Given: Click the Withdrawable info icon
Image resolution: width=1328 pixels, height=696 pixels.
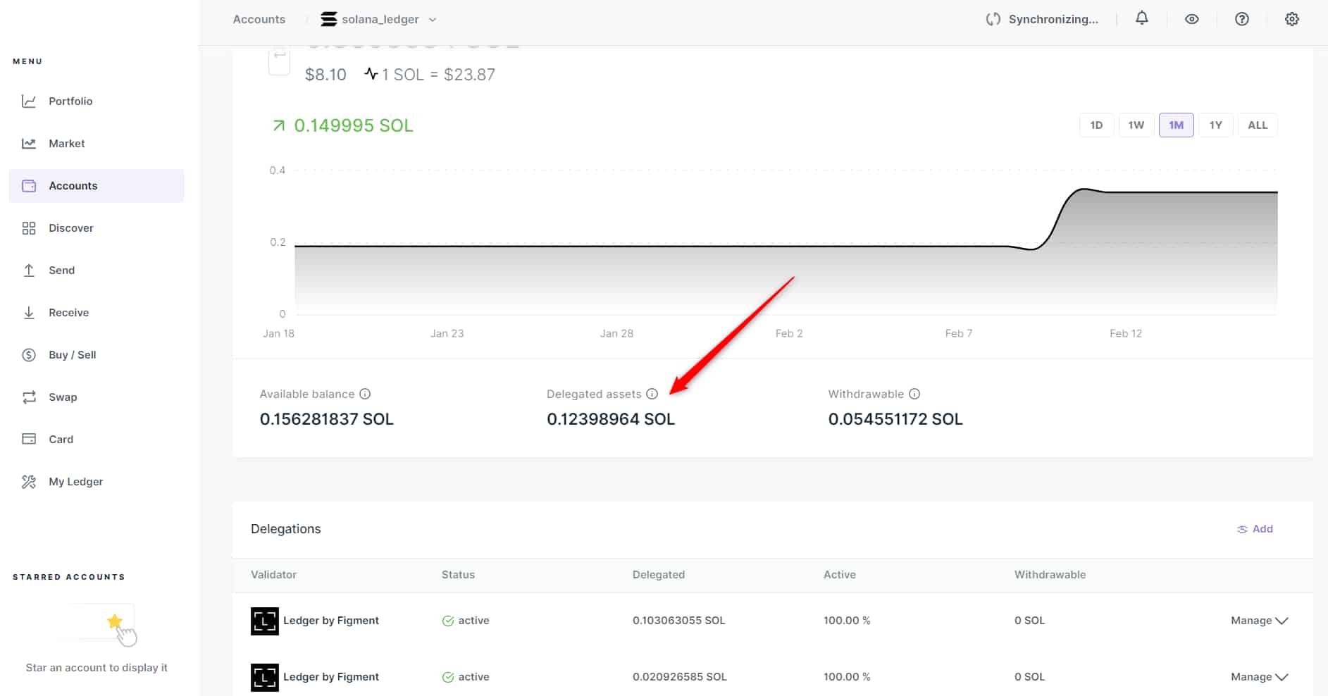Looking at the screenshot, I should coord(914,394).
